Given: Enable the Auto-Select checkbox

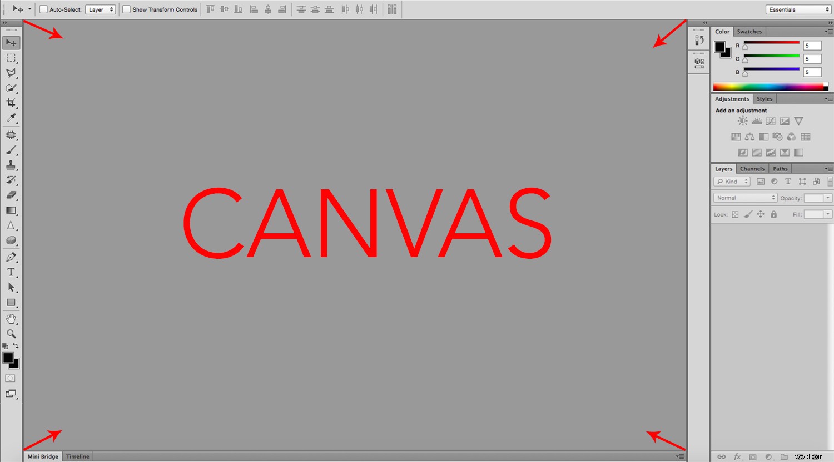Looking at the screenshot, I should pyautogui.click(x=43, y=9).
